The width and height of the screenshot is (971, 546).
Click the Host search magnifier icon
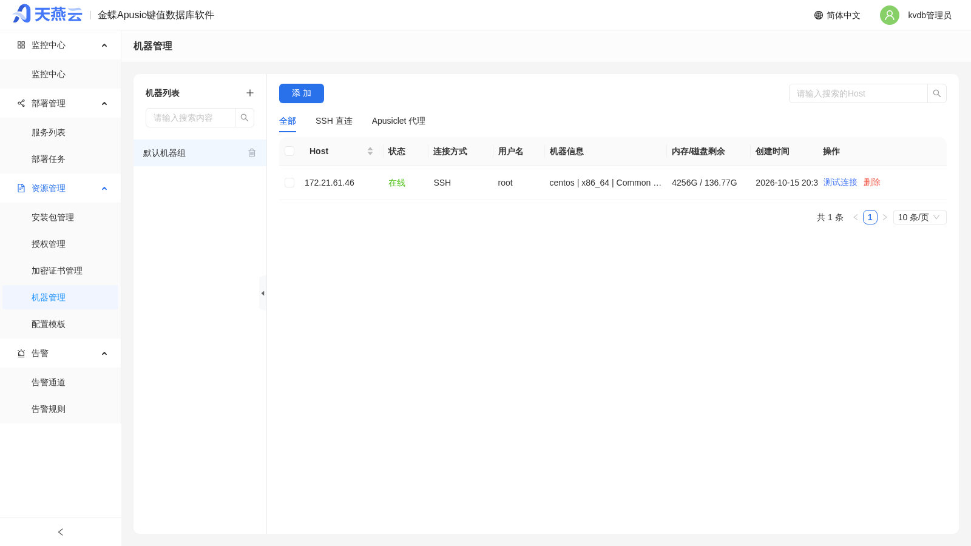click(937, 93)
